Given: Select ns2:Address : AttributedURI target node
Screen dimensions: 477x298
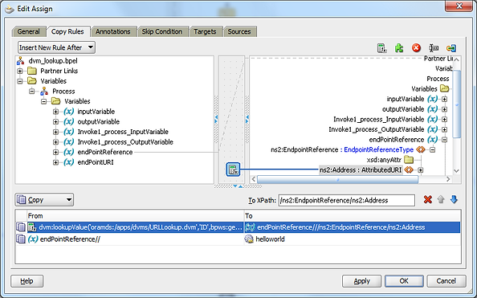Looking at the screenshot, I should (361, 169).
